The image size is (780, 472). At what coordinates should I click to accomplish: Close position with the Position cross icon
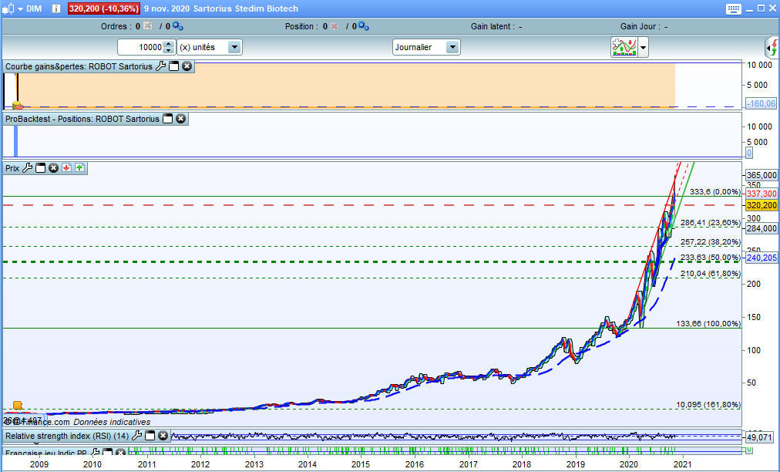pyautogui.click(x=334, y=26)
